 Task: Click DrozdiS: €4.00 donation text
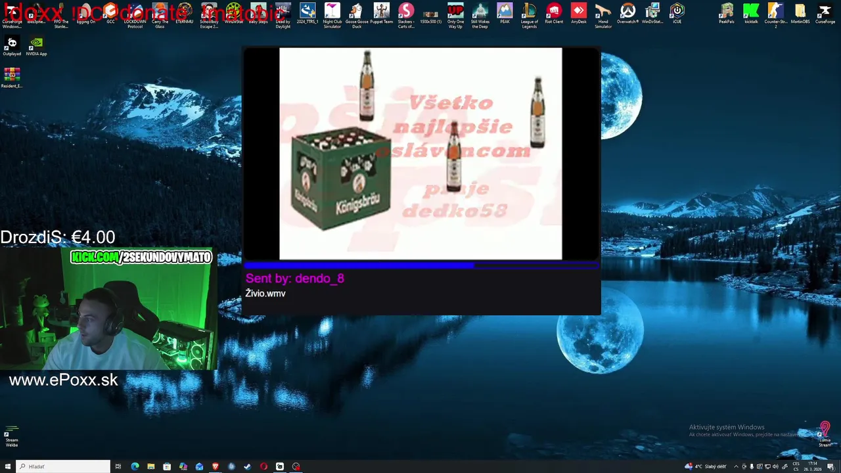(x=58, y=237)
